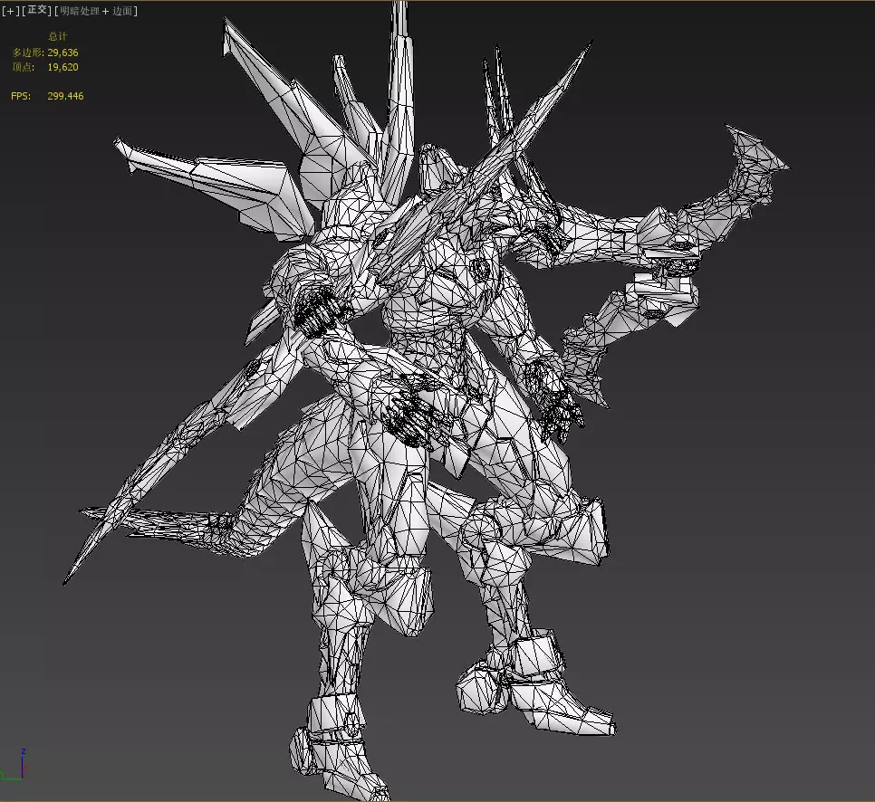Open the [+] viewport general menu
Image resolution: width=875 pixels, height=802 pixels.
(x=11, y=11)
